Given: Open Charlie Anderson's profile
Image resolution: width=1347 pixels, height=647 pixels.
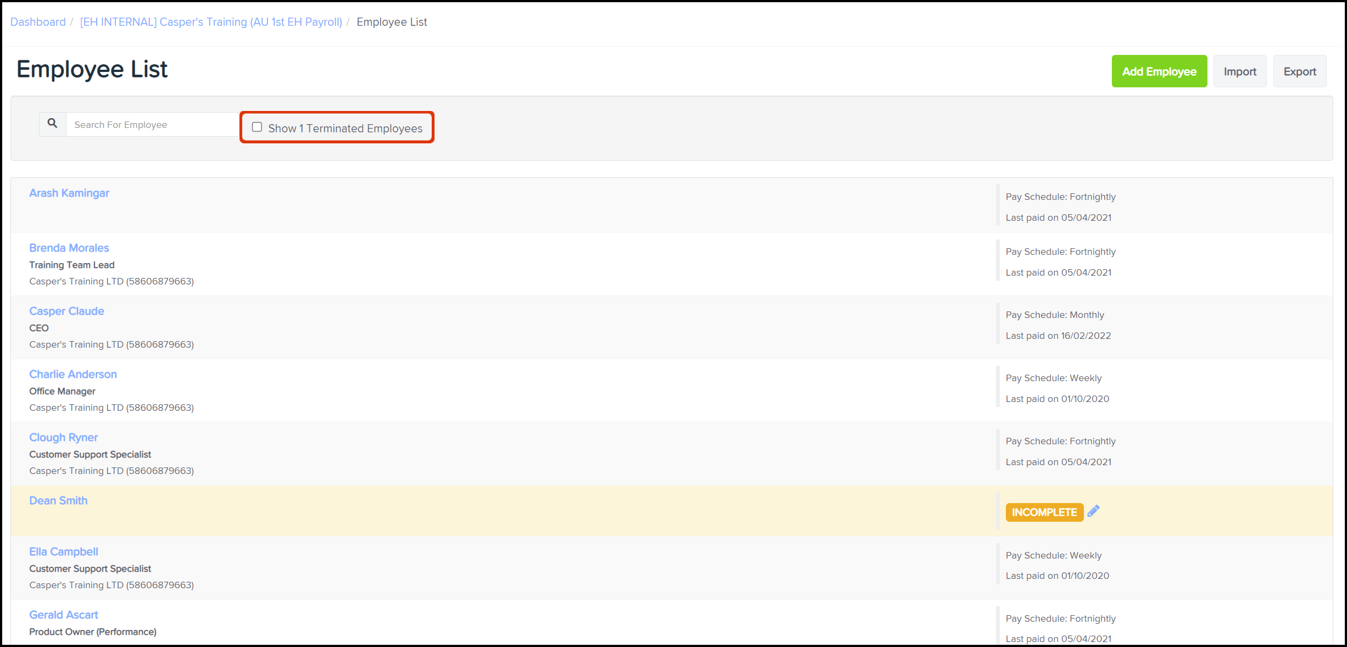Looking at the screenshot, I should [73, 375].
